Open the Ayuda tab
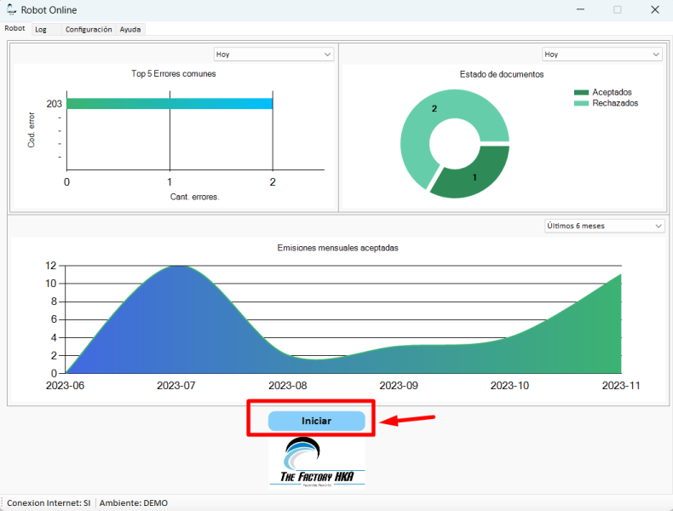The image size is (673, 511). coord(130,29)
